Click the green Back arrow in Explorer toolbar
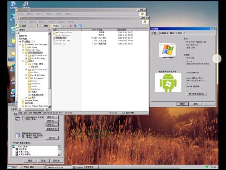Screen dimensions: 226x170 (20, 26)
